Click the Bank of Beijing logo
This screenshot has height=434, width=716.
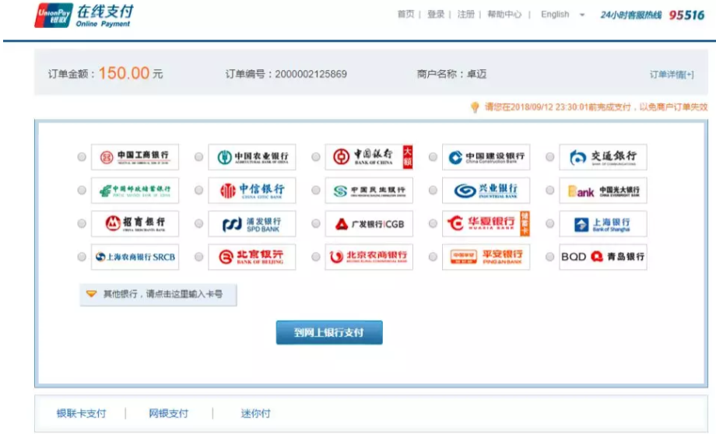tap(251, 257)
